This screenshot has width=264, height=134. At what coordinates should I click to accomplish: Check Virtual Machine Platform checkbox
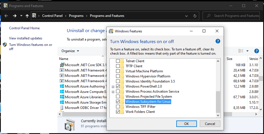tap(118, 71)
